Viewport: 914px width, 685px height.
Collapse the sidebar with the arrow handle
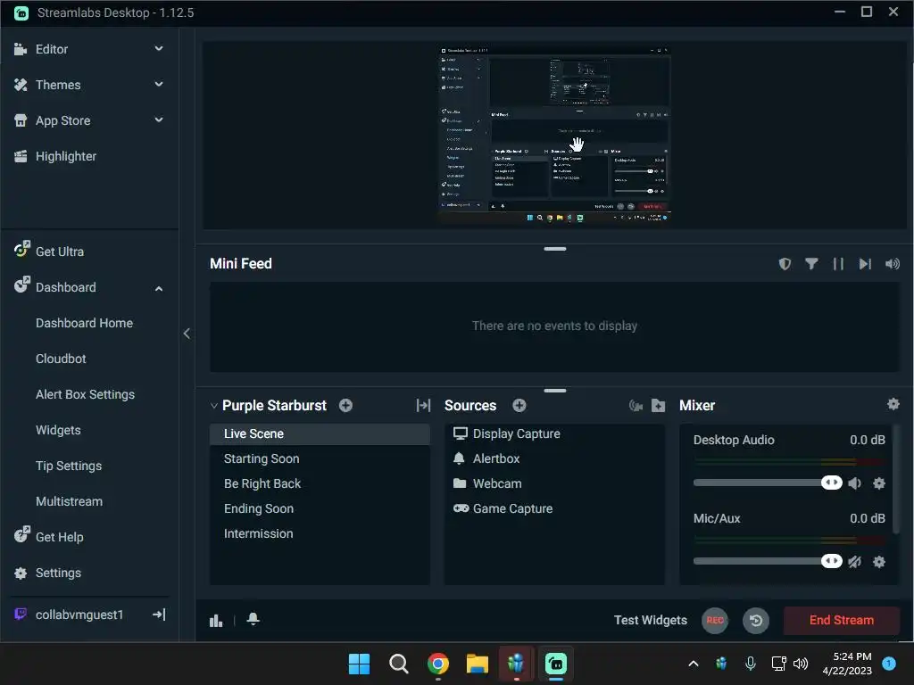[187, 334]
